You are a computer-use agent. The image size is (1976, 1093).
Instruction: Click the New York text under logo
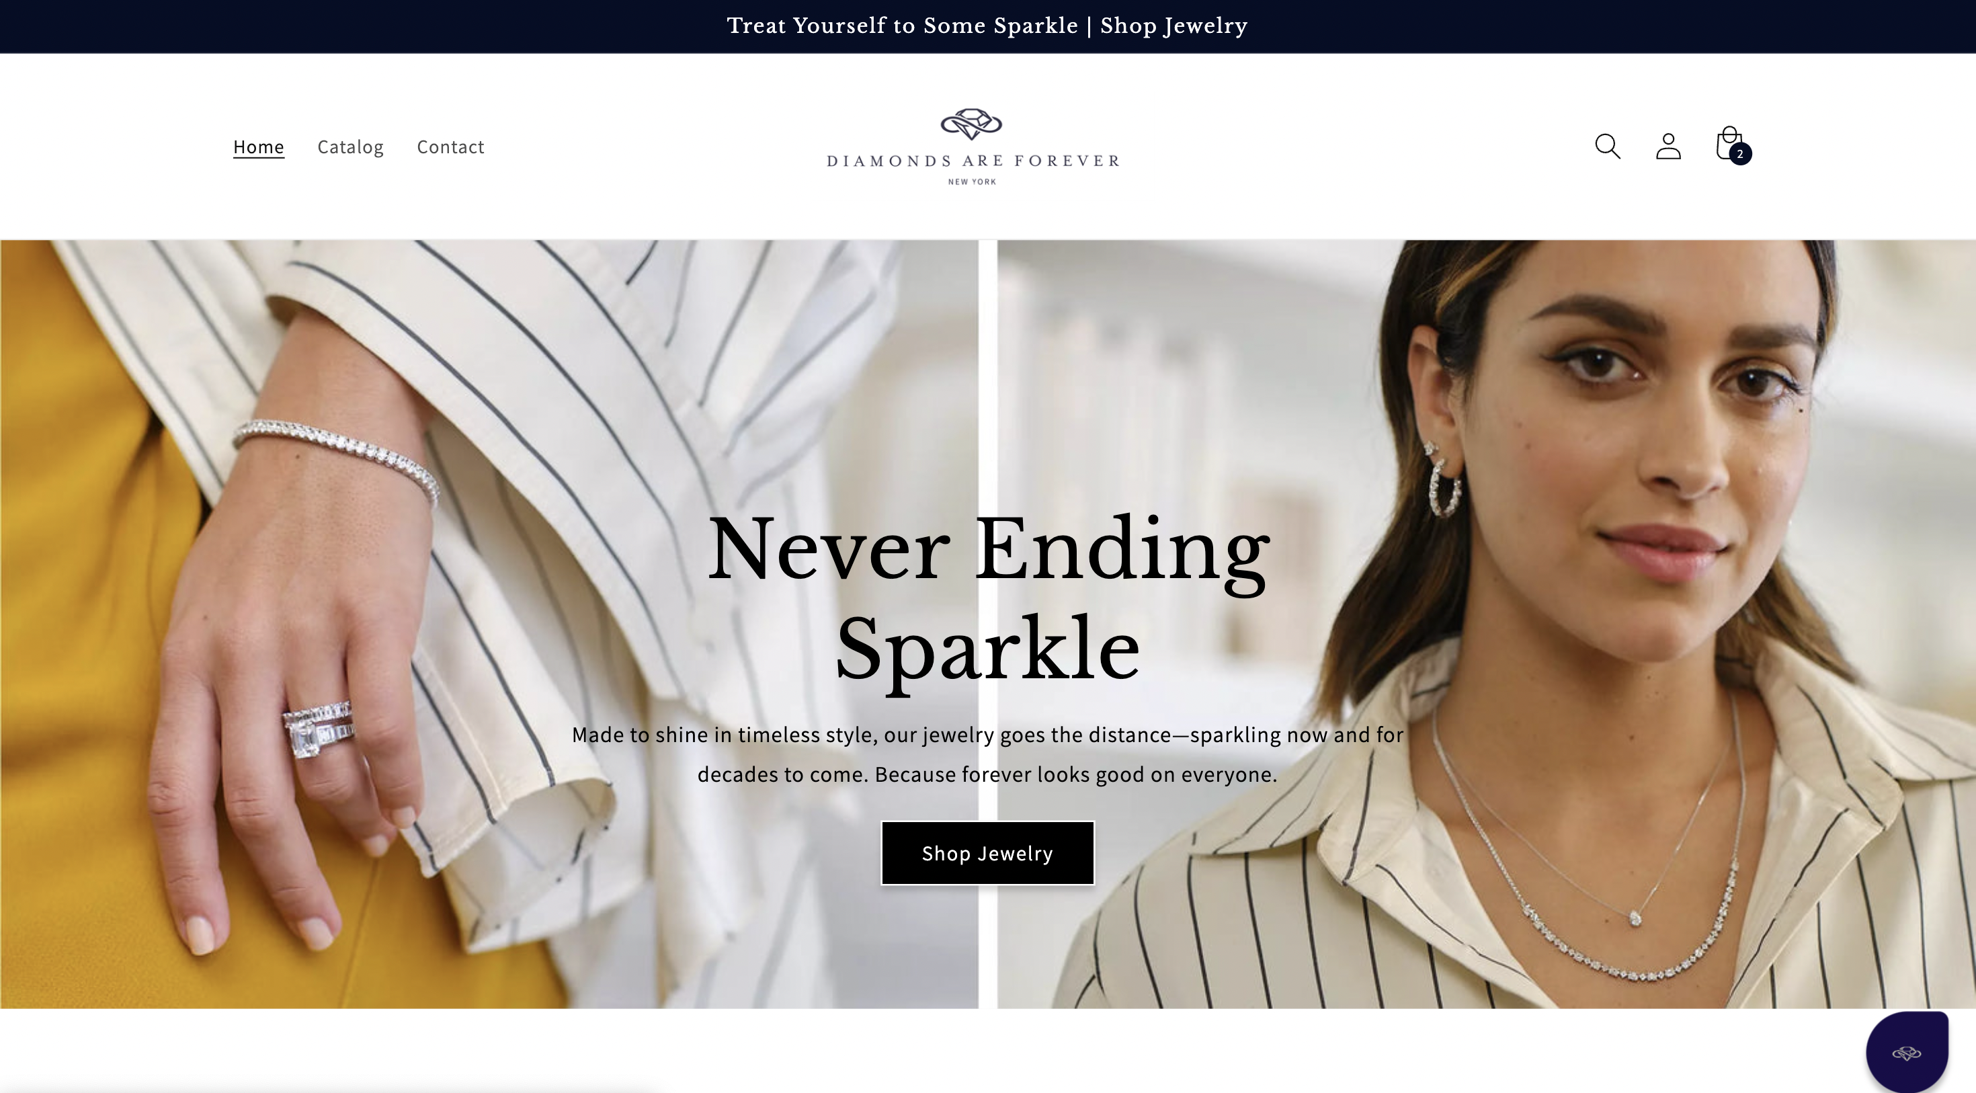tap(972, 181)
